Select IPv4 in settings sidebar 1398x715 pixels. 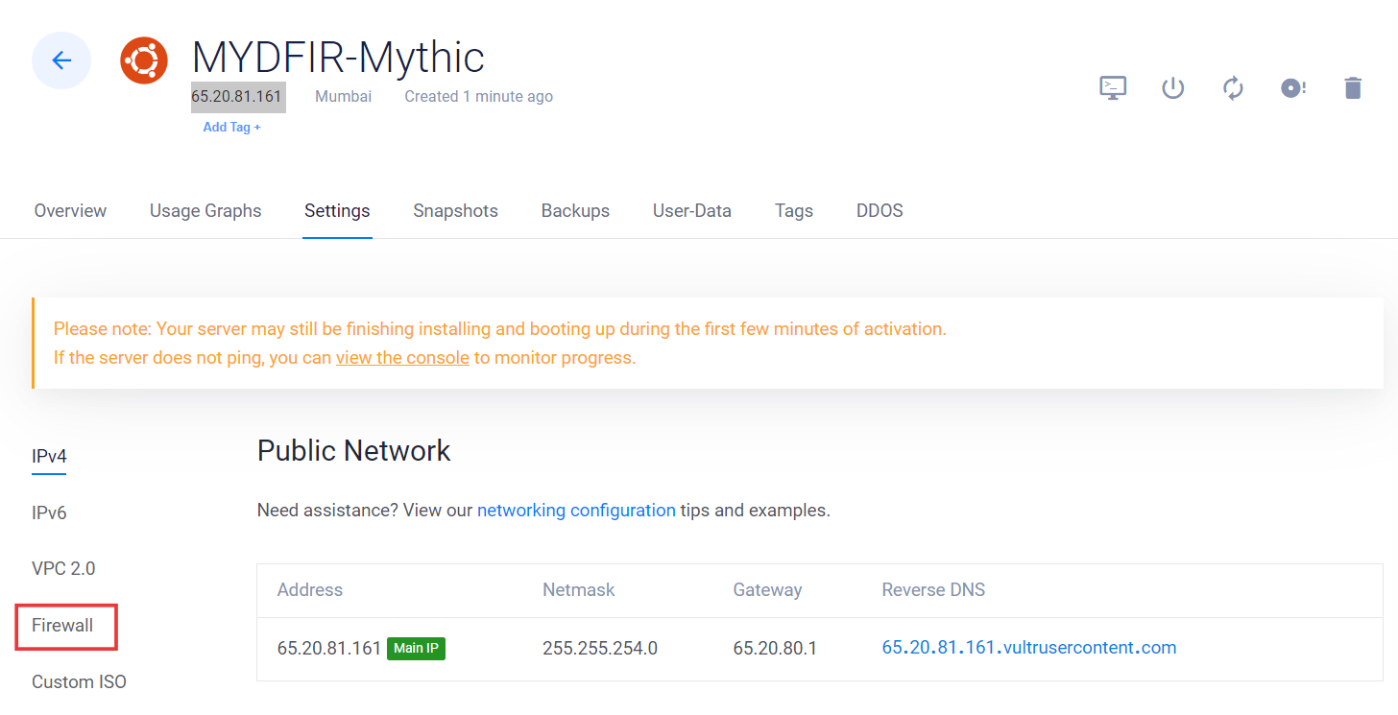point(49,457)
